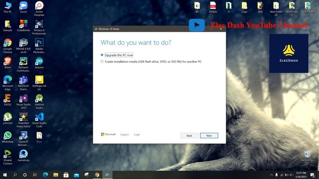Select the Danushi user folder icon
319x179 pixels.
(x=7, y=26)
